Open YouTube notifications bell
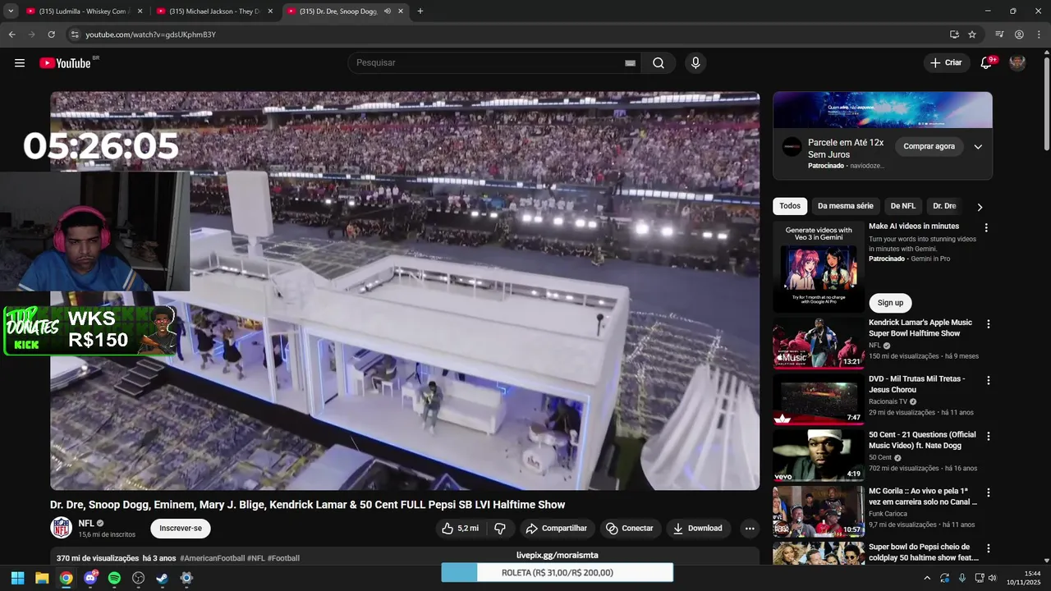The width and height of the screenshot is (1051, 591). point(987,63)
